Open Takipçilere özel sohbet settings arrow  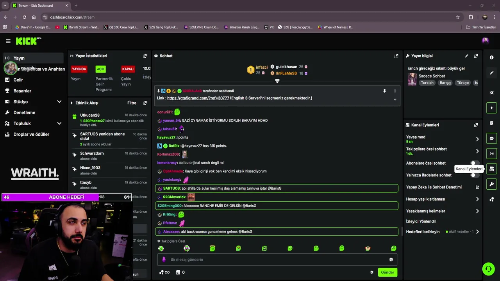click(477, 151)
